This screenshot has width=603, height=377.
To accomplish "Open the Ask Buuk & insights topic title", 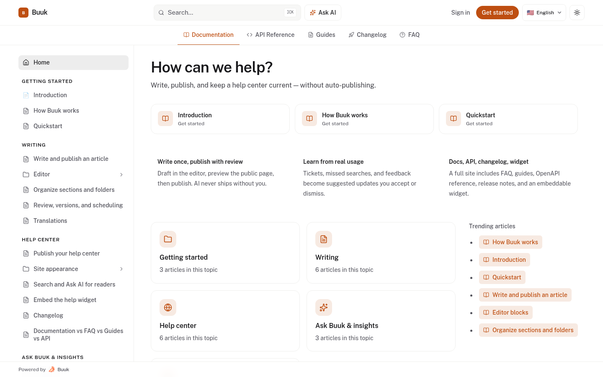I will click(347, 325).
